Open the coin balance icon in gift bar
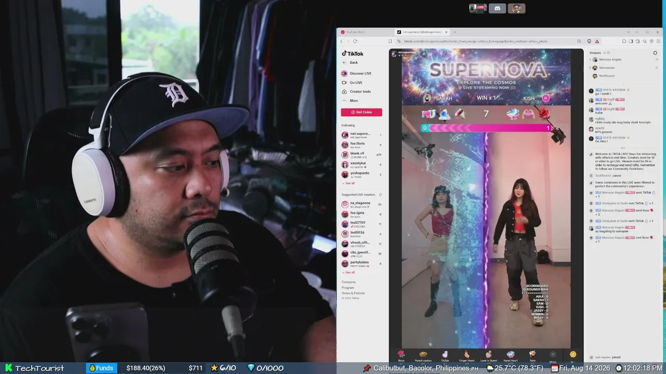 point(573,354)
